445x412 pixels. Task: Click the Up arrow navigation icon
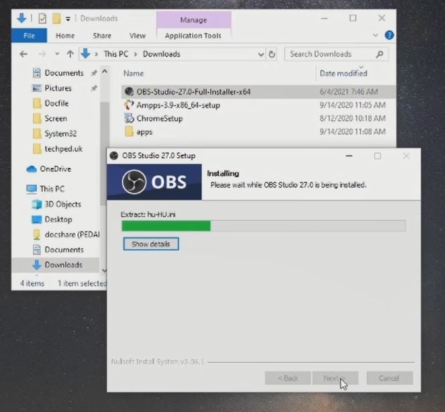click(70, 54)
